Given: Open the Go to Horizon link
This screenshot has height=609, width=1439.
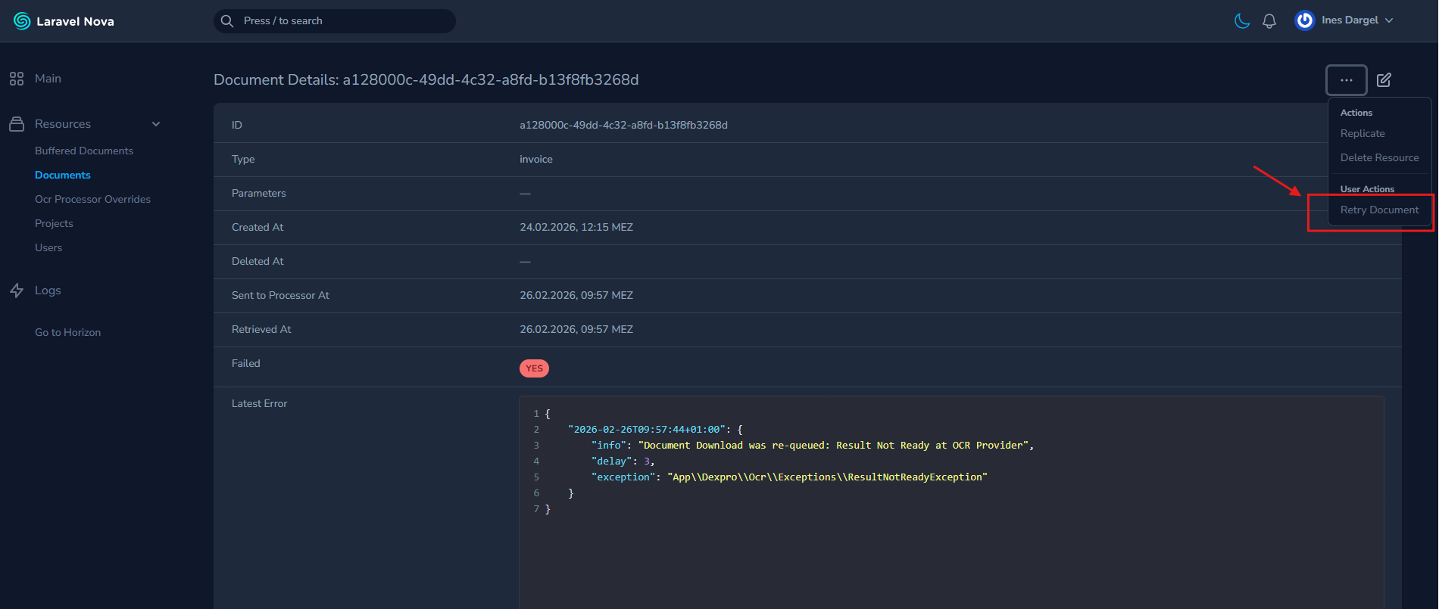Looking at the screenshot, I should pyautogui.click(x=67, y=333).
